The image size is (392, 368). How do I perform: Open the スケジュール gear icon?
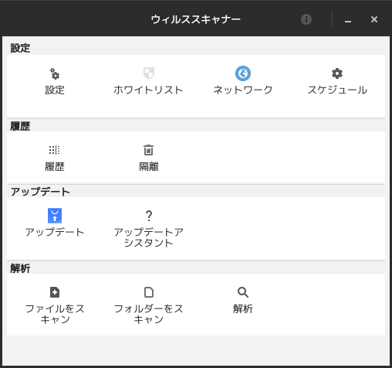click(x=337, y=73)
